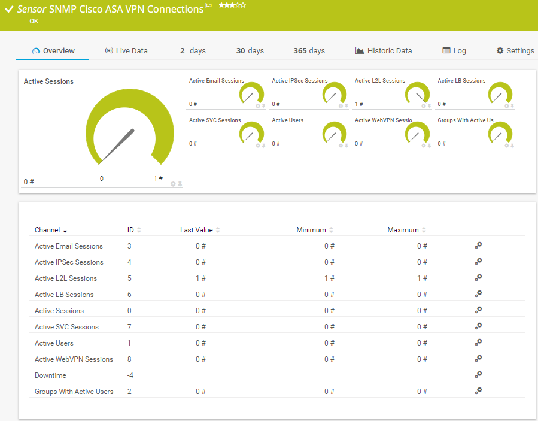538x421 pixels.
Task: Go to the Settings tab
Action: [515, 51]
